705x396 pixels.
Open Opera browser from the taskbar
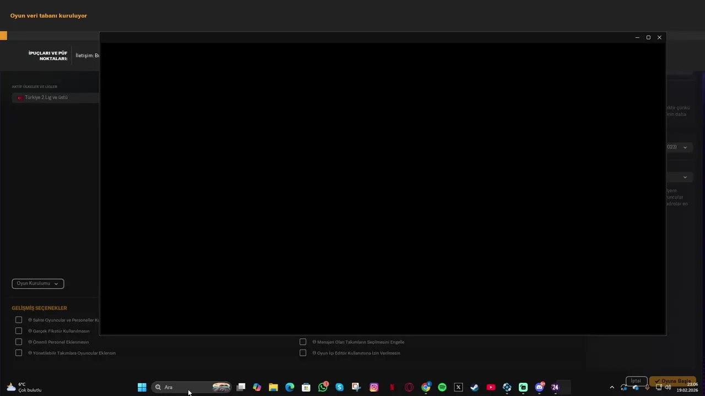coord(409,387)
